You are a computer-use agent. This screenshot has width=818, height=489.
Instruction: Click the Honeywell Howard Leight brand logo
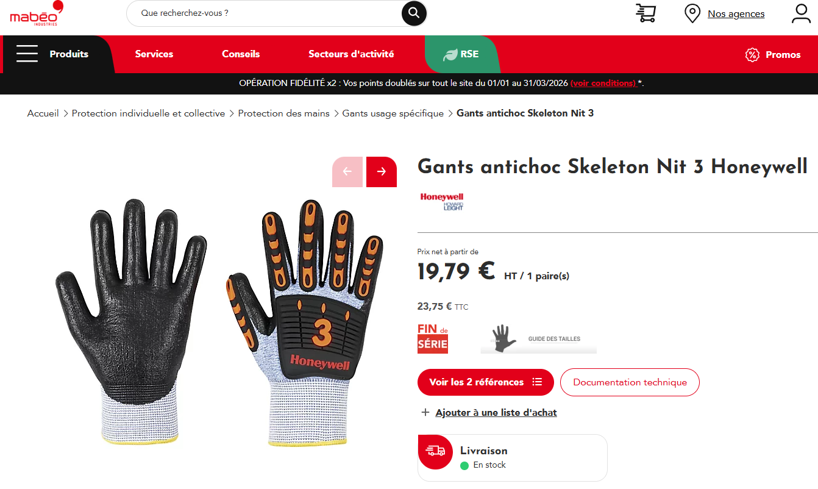[x=442, y=202]
